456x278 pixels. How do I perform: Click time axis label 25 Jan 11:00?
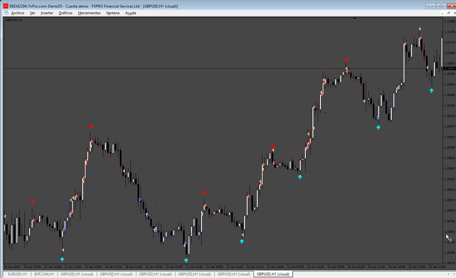pos(437,267)
